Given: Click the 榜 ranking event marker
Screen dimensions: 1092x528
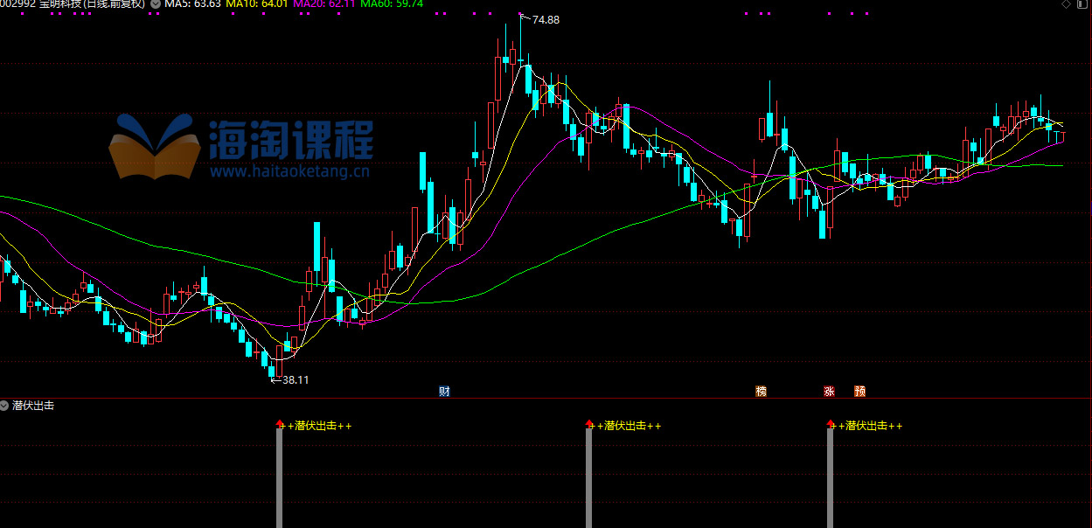Looking at the screenshot, I should tap(761, 392).
